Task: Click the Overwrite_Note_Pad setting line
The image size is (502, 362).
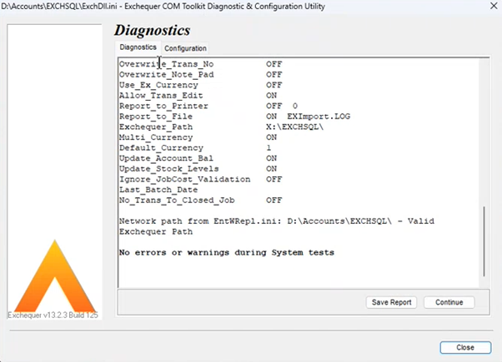Action: [x=200, y=75]
